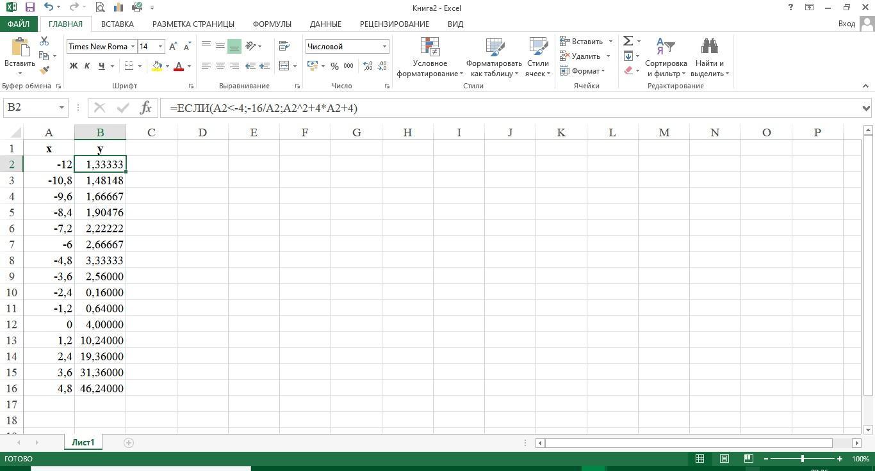Image resolution: width=875 pixels, height=471 pixels.
Task: Click the Формат cells button
Action: point(582,70)
